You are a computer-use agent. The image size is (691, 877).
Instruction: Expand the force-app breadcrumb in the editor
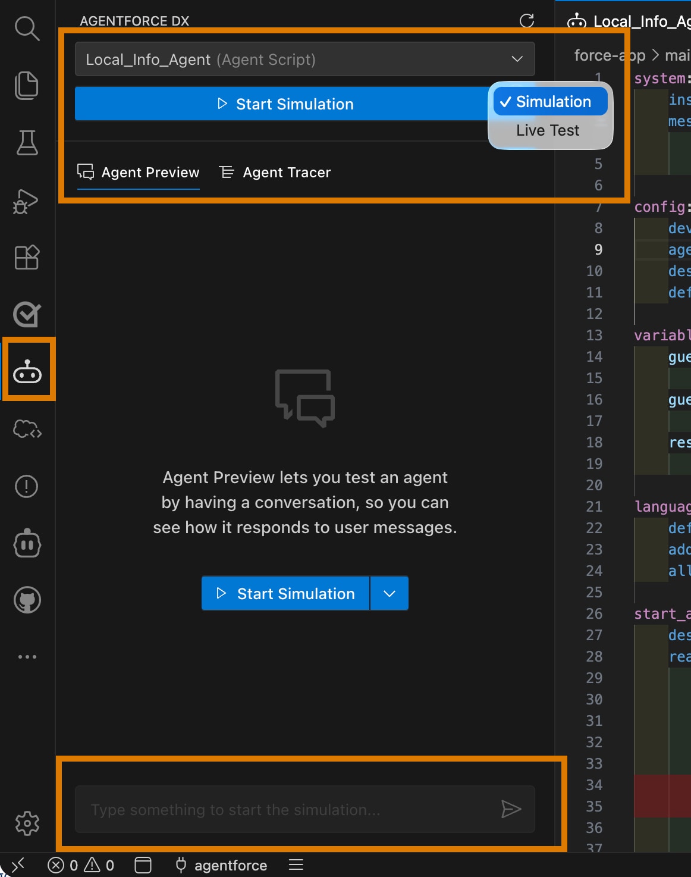pos(609,55)
